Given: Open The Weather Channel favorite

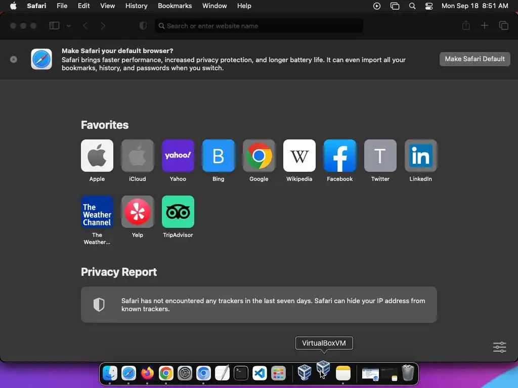Looking at the screenshot, I should coord(97,212).
